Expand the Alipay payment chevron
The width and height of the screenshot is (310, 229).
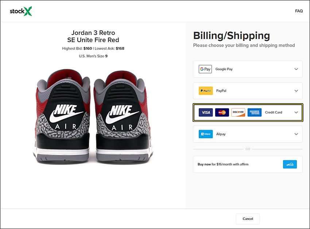(296, 134)
